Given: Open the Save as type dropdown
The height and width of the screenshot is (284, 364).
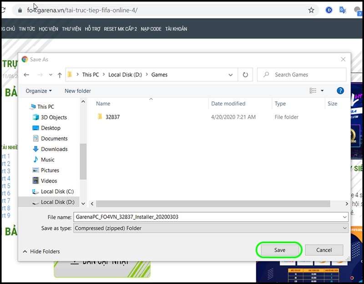Looking at the screenshot, I should click(211, 228).
